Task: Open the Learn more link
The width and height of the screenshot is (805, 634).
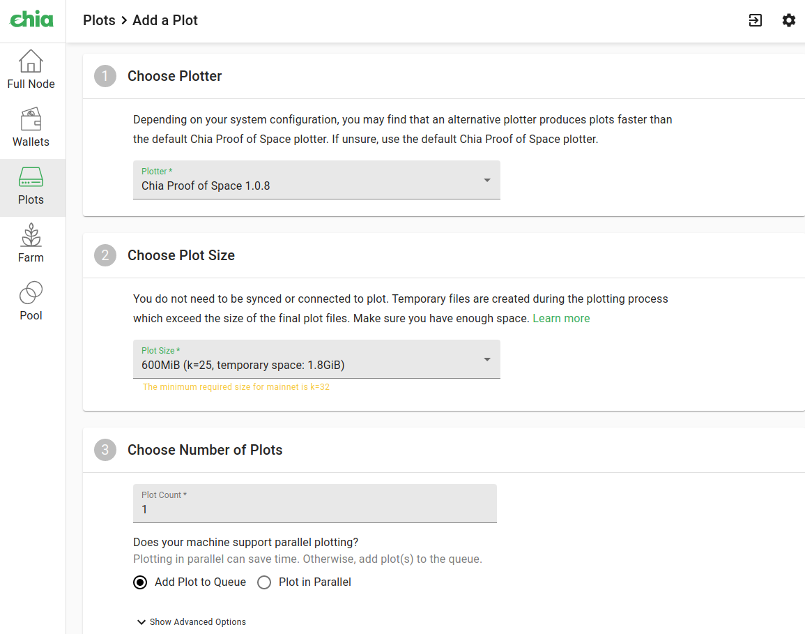Action: [561, 318]
